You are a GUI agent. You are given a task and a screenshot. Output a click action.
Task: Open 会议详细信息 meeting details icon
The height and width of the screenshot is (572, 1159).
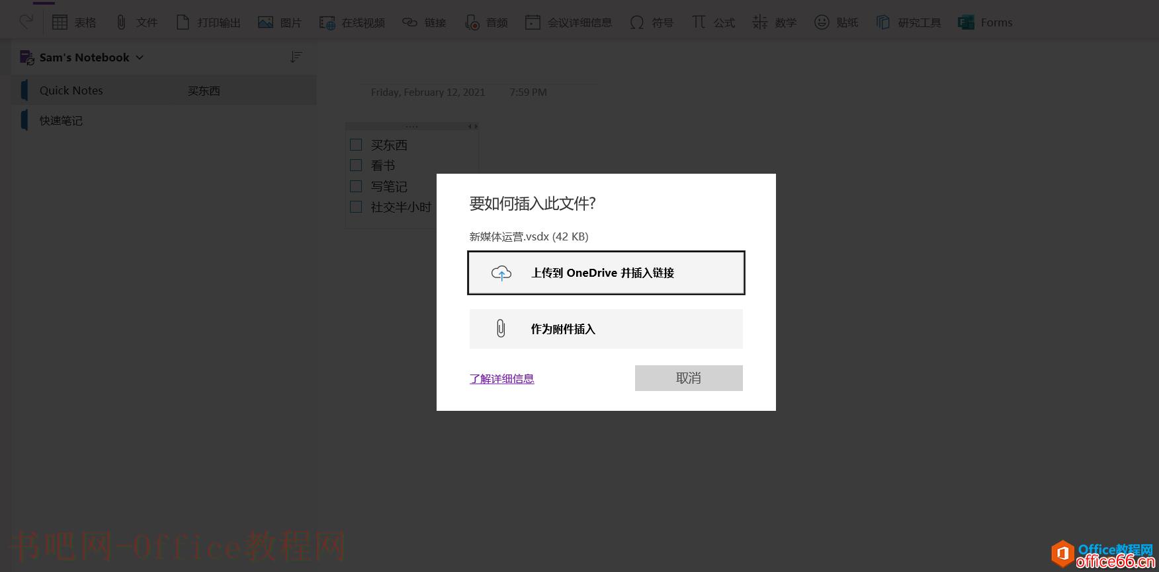click(x=533, y=22)
